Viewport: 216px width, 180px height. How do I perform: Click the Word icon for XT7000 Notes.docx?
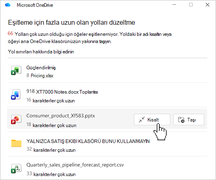click(16, 94)
